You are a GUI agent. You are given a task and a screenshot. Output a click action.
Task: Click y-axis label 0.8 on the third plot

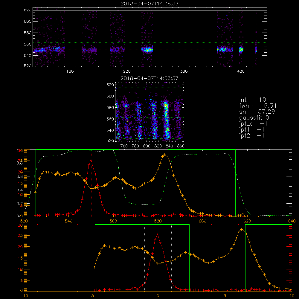pos(19,163)
